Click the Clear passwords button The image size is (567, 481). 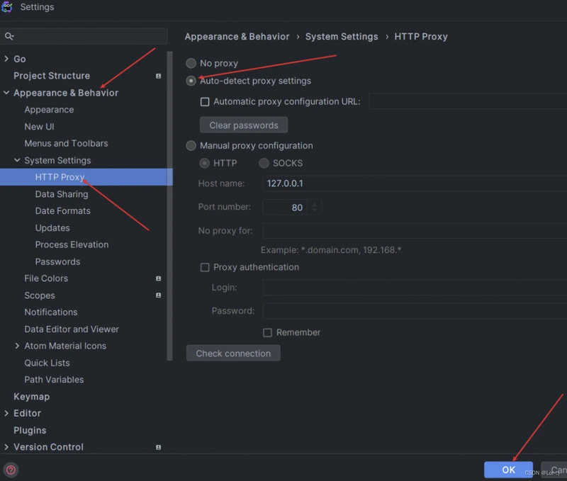(244, 125)
